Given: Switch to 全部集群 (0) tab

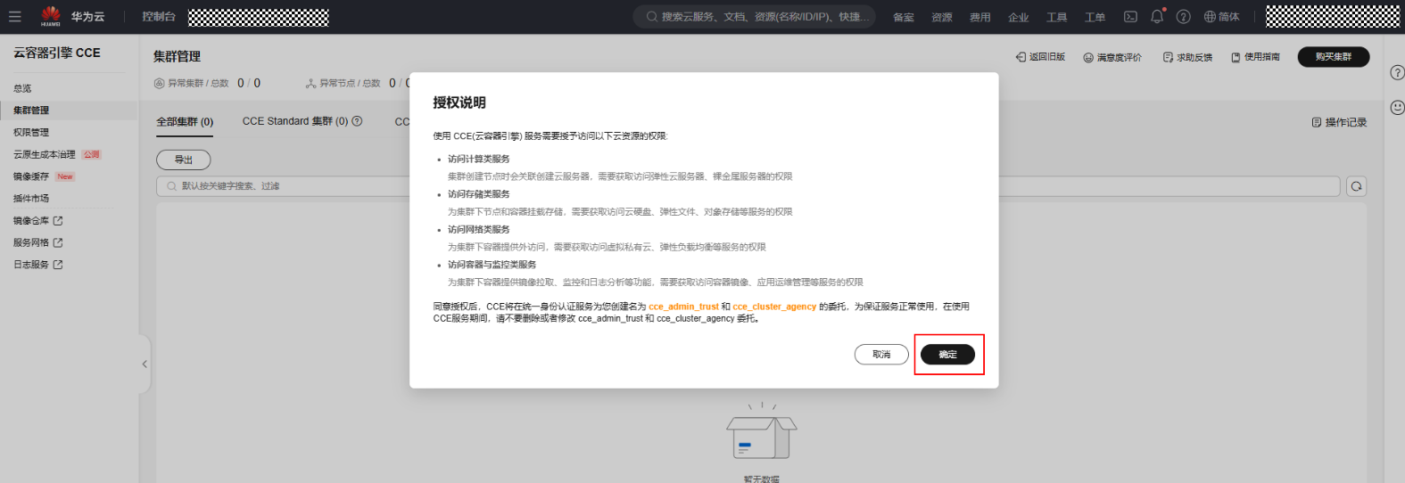Looking at the screenshot, I should tap(185, 121).
